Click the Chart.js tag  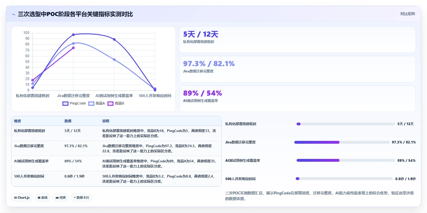point(22,198)
